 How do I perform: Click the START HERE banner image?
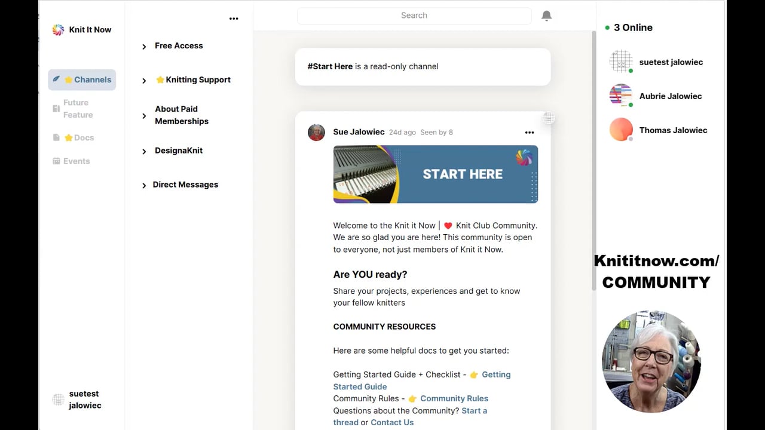pos(436,174)
